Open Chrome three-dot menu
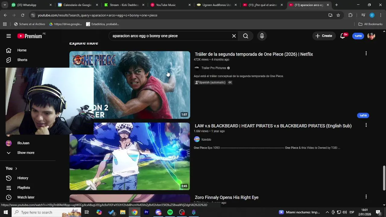386x217 pixels. coord(381,15)
